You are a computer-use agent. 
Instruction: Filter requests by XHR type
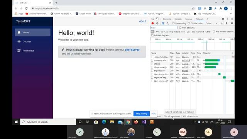tap(157, 32)
